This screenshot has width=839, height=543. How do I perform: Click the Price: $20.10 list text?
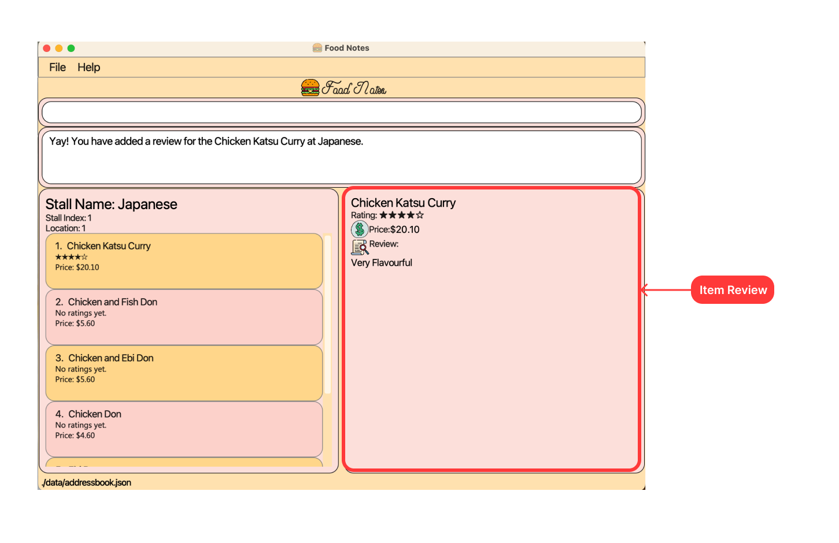click(77, 267)
